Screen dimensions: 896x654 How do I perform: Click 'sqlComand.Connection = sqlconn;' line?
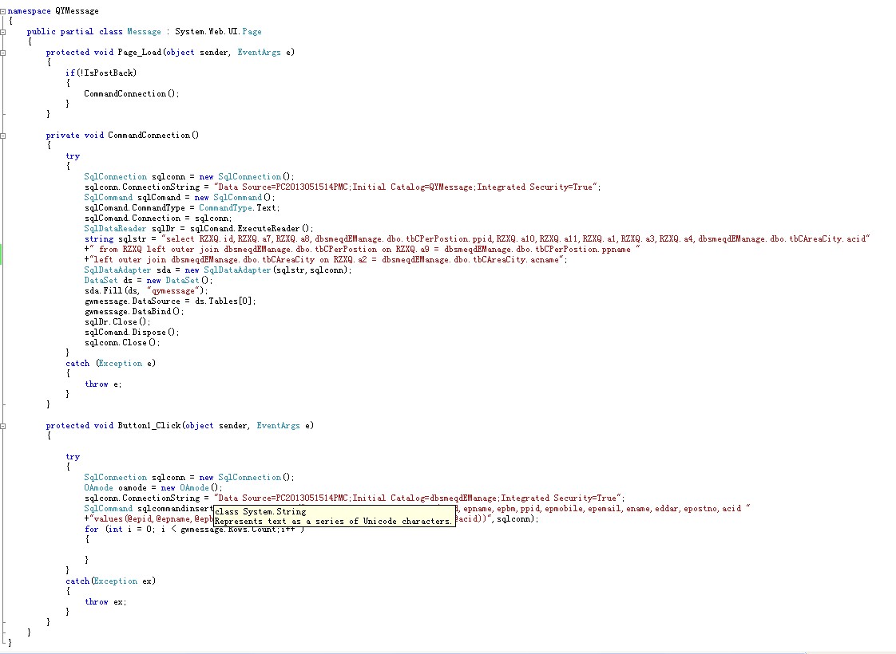click(158, 218)
